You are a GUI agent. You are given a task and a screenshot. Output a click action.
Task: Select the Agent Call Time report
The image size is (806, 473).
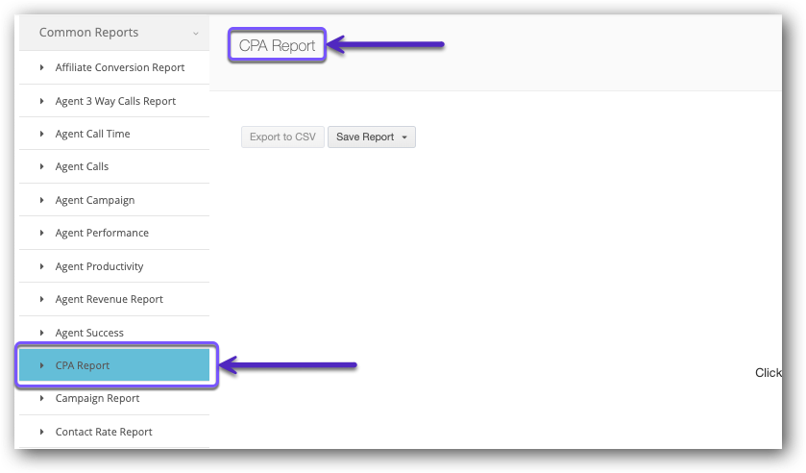pyautogui.click(x=92, y=134)
